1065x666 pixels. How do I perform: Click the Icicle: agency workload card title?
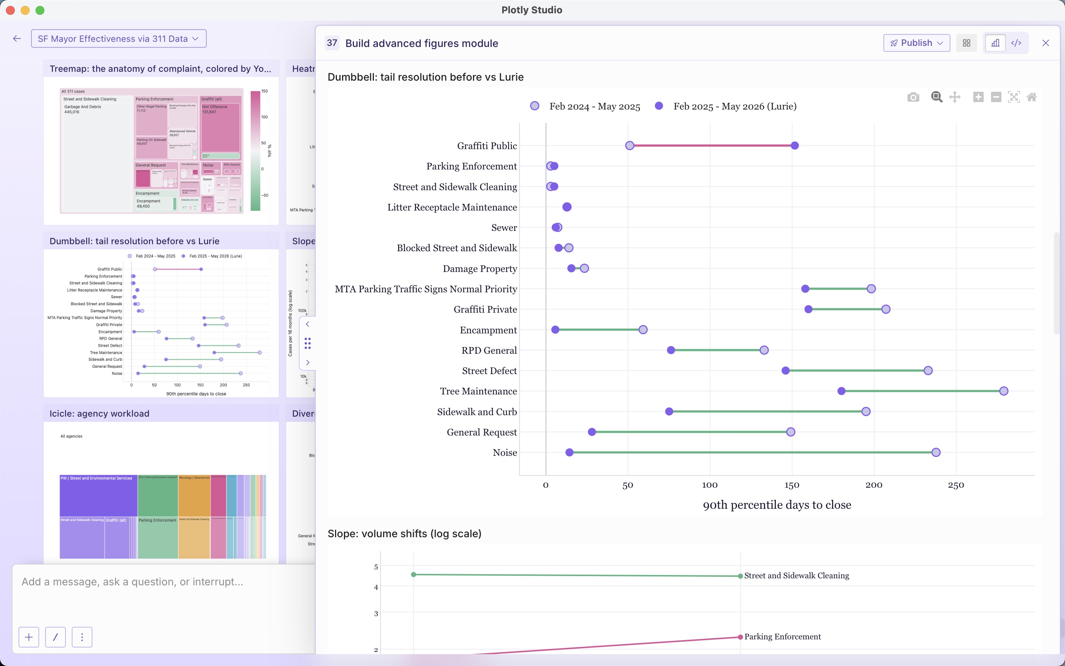(x=99, y=414)
